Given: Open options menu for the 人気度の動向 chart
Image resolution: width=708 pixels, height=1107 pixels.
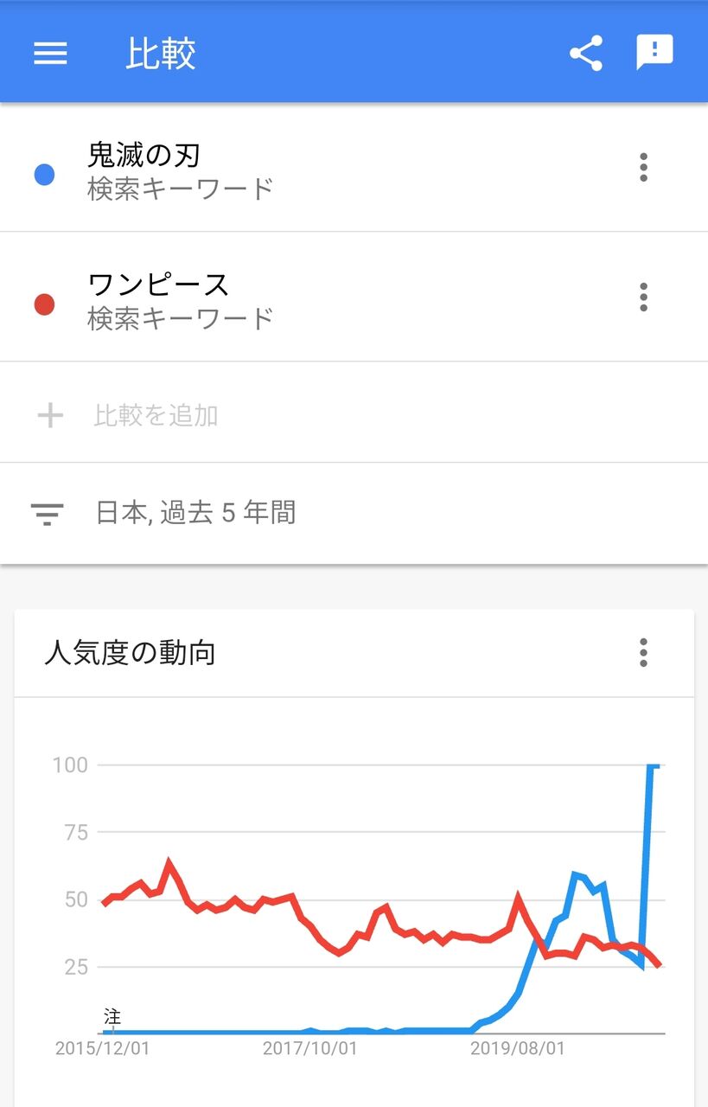Looking at the screenshot, I should [x=643, y=655].
